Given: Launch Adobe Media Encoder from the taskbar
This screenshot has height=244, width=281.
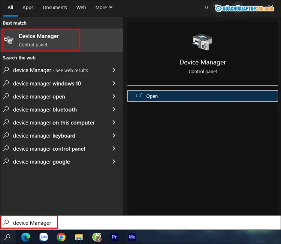Looking at the screenshot, I should click(132, 237).
